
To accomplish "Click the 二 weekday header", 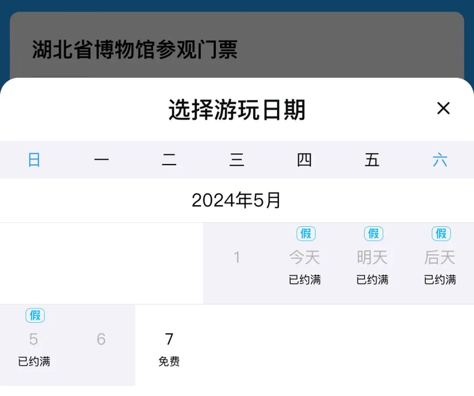I will 169,160.
